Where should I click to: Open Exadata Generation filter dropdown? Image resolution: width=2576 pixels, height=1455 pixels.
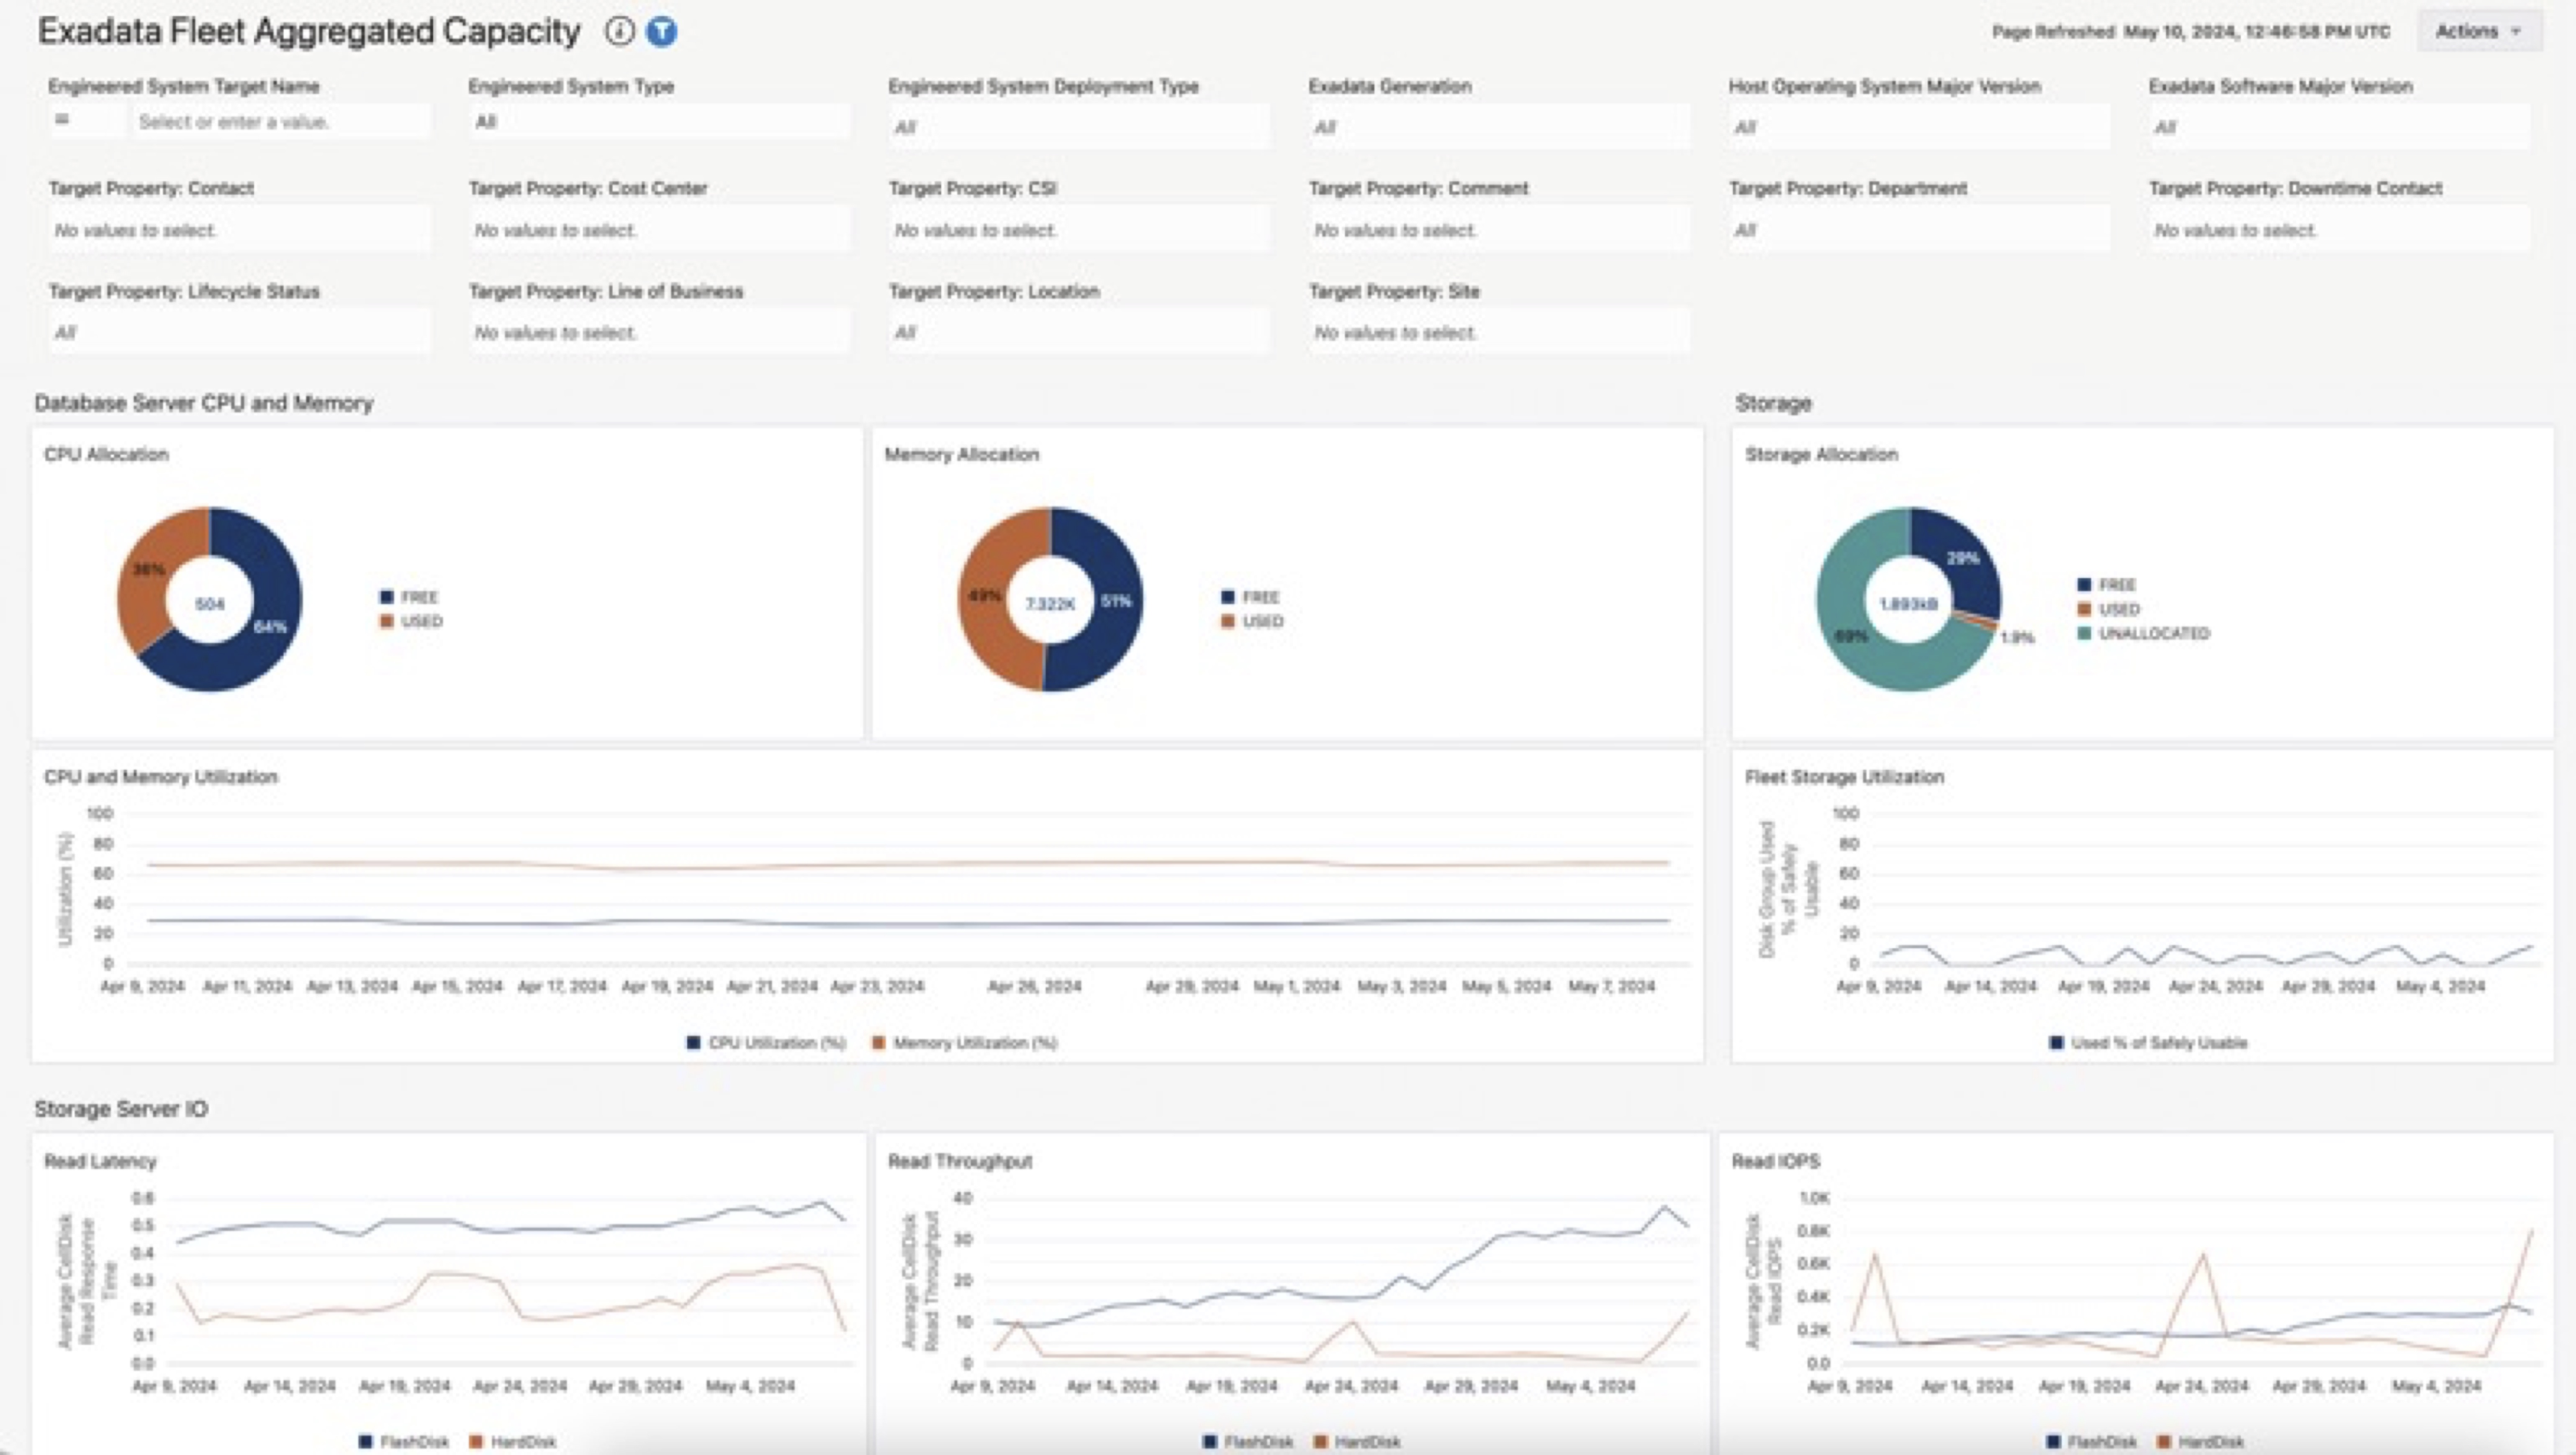pyautogui.click(x=1498, y=127)
